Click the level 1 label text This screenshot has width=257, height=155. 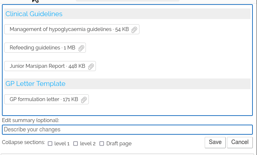point(62,144)
